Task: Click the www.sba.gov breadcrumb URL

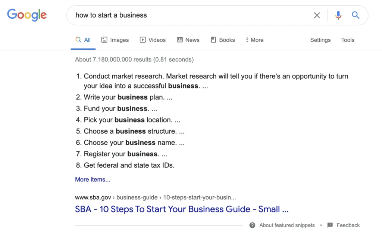Action: (x=93, y=197)
